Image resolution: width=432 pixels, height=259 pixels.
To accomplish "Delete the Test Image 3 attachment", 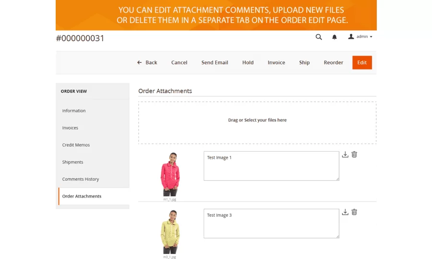I will [x=354, y=212].
